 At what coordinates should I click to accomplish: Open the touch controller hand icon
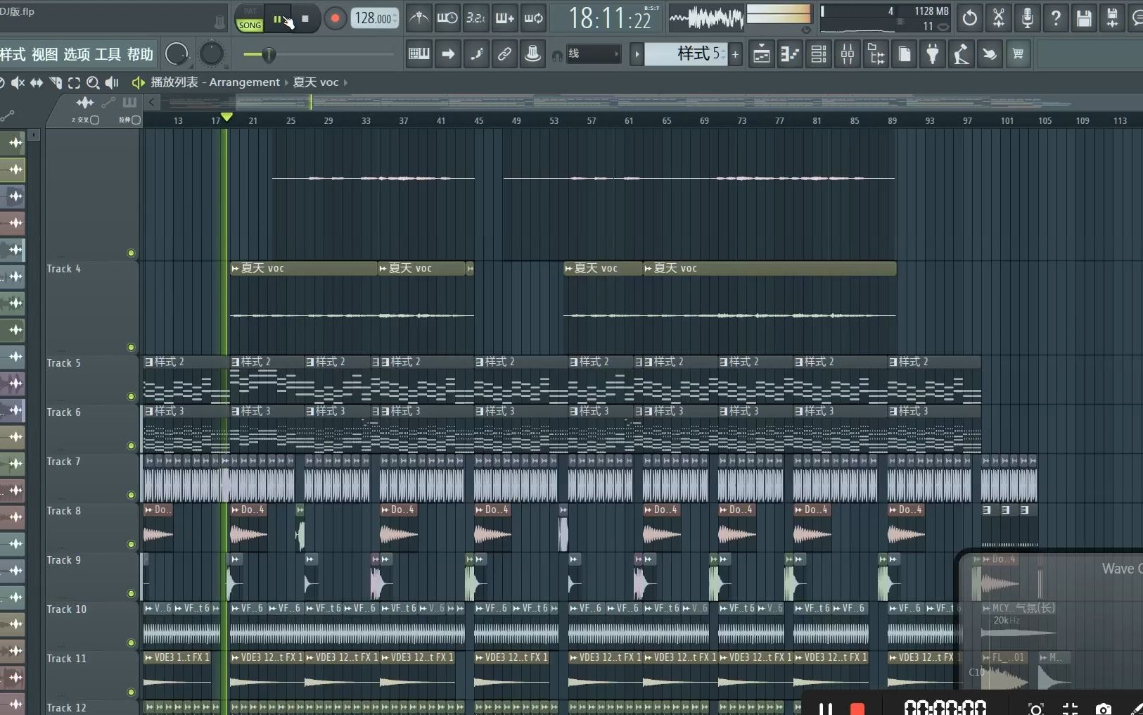point(989,53)
